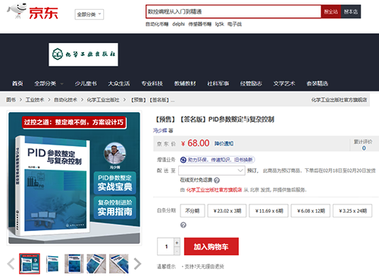The height and width of the screenshot is (278, 379).
Task: Select the suggested keyword delphi
Action: click(x=178, y=24)
